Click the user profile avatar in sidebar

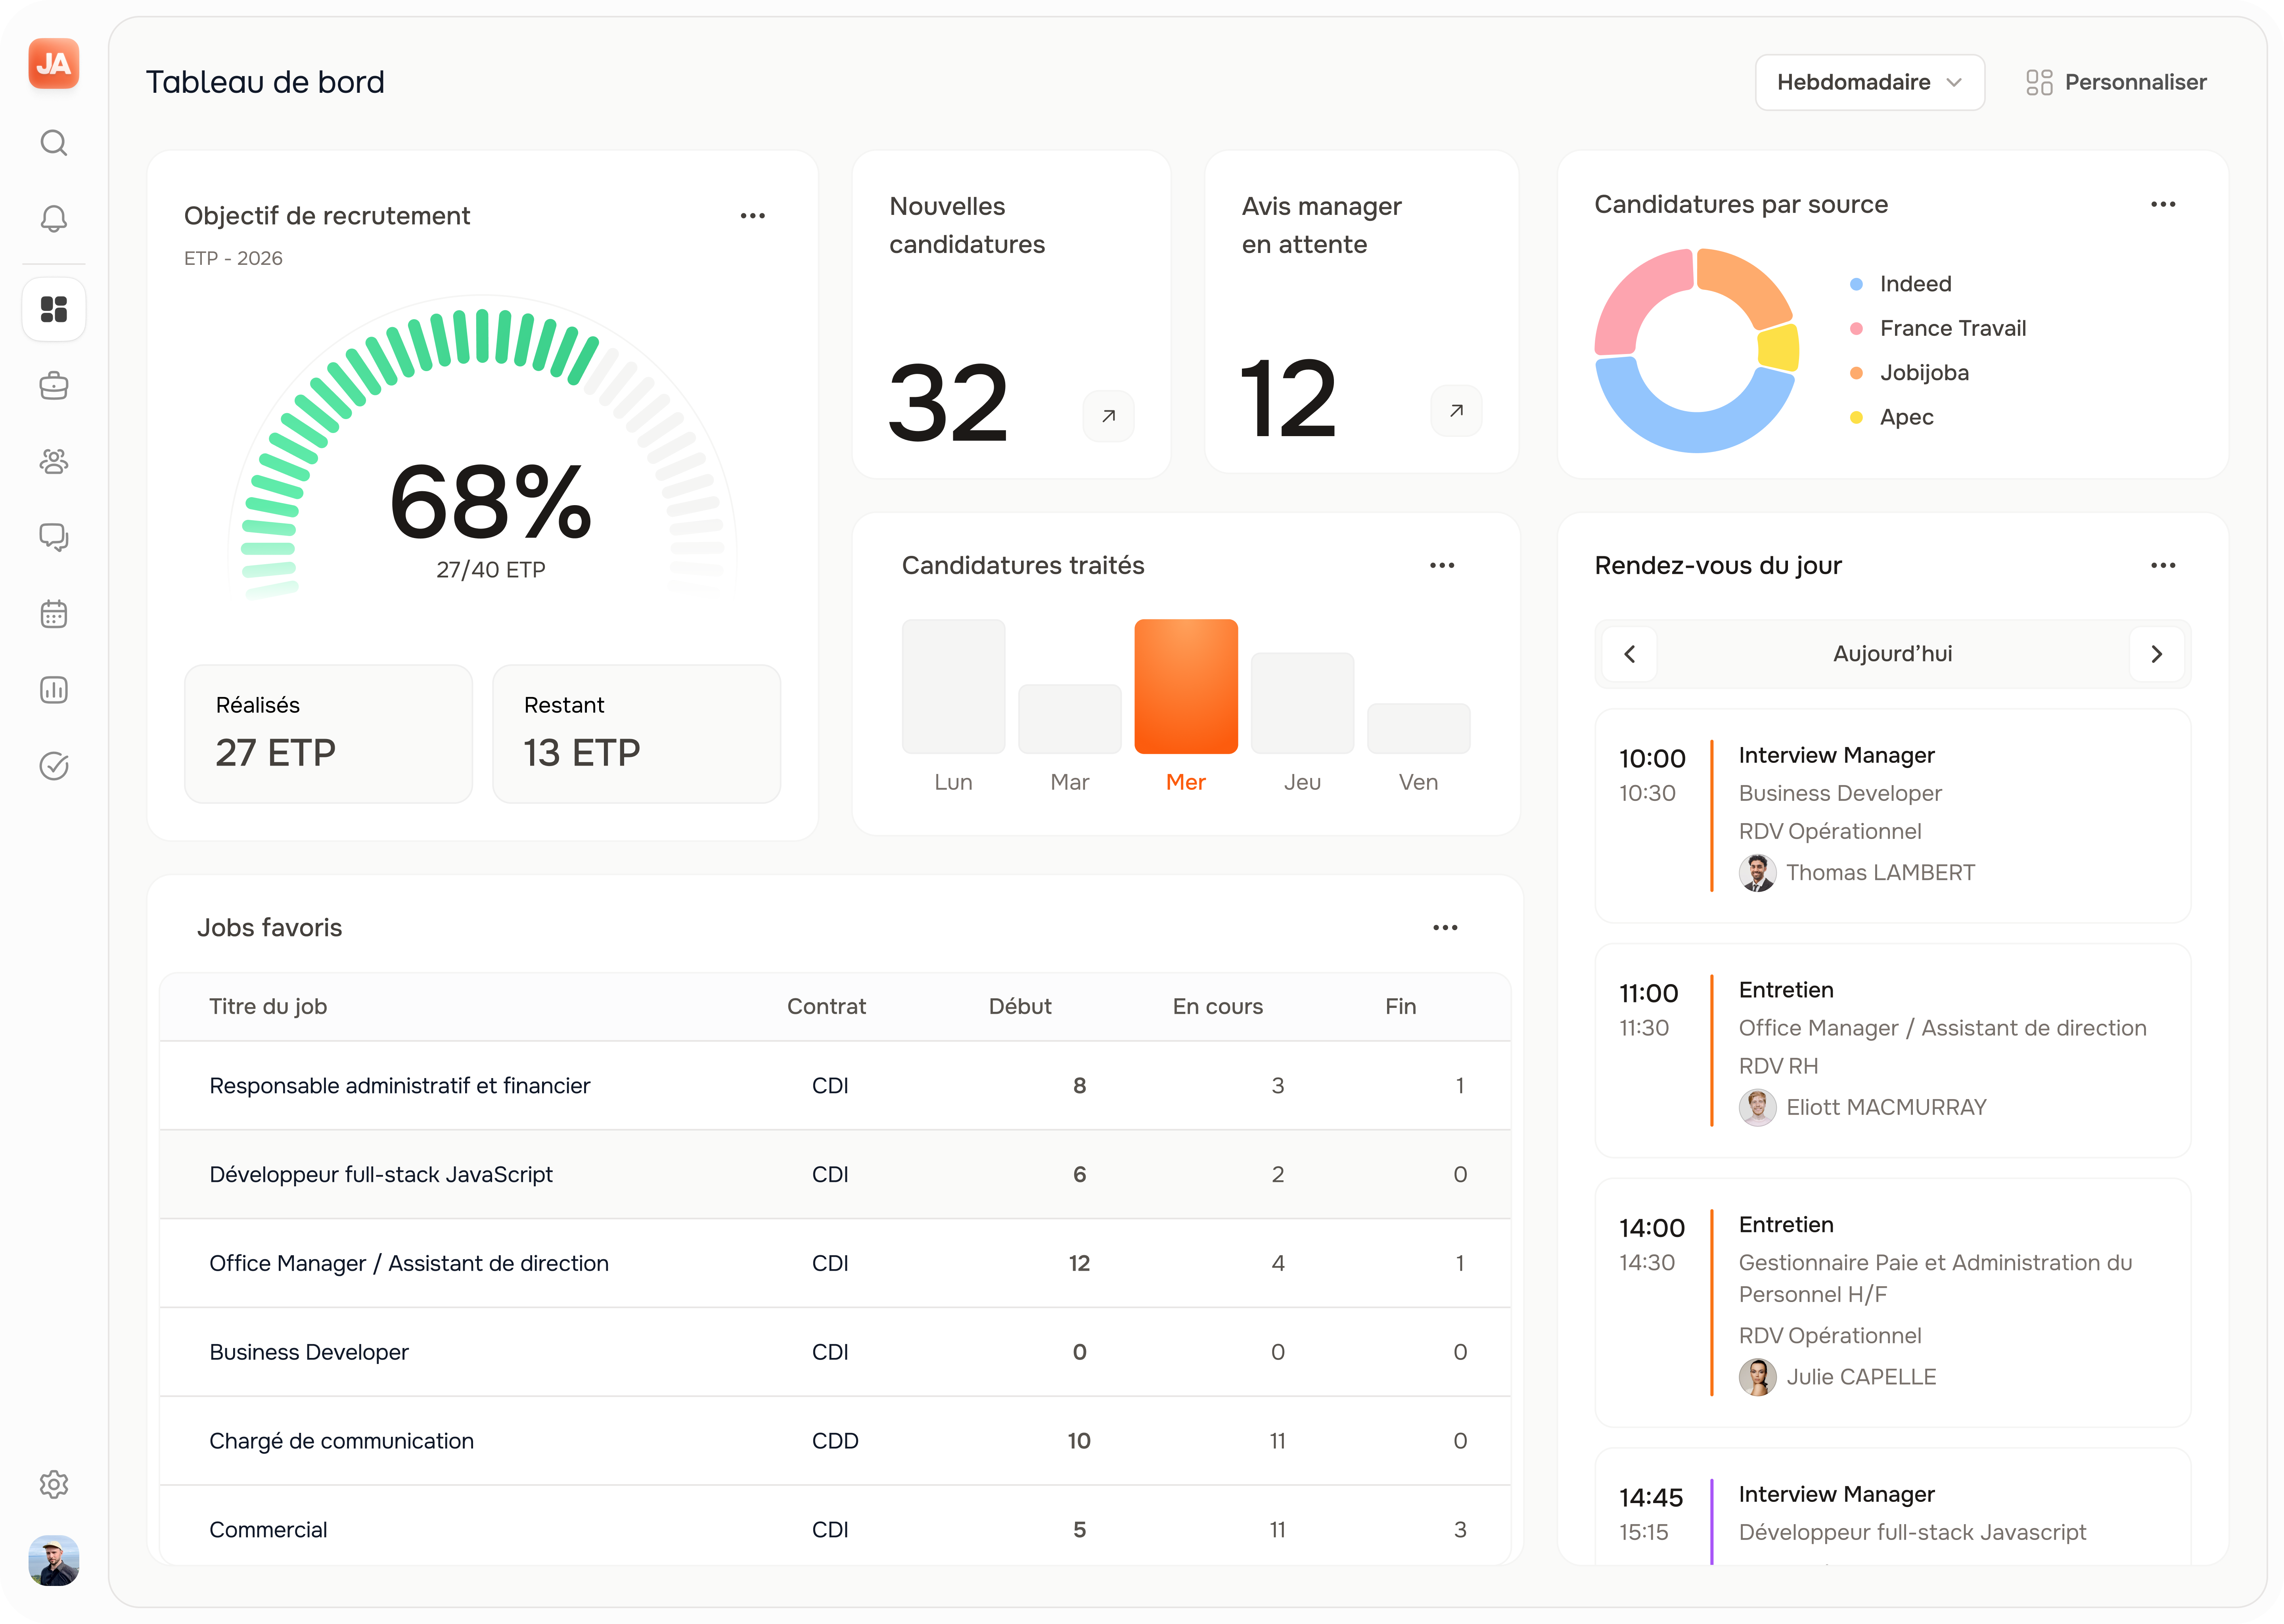(x=54, y=1560)
